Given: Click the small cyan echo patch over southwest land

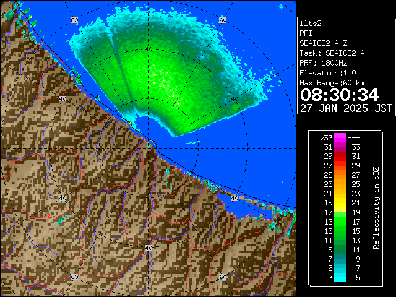Looking at the screenshot, I should [x=62, y=219].
